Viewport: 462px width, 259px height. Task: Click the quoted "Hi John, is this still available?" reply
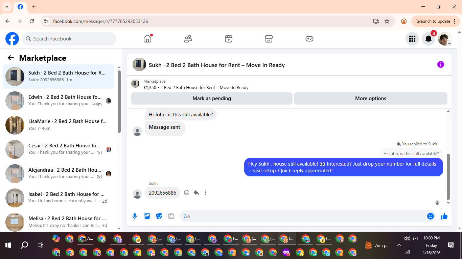[411, 153]
